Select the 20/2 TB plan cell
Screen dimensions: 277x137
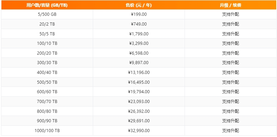(x=47, y=24)
